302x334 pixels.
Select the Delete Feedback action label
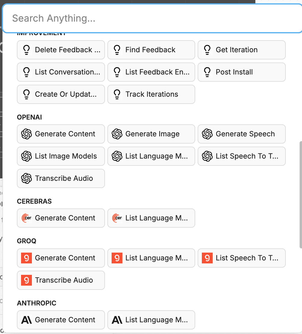click(68, 50)
